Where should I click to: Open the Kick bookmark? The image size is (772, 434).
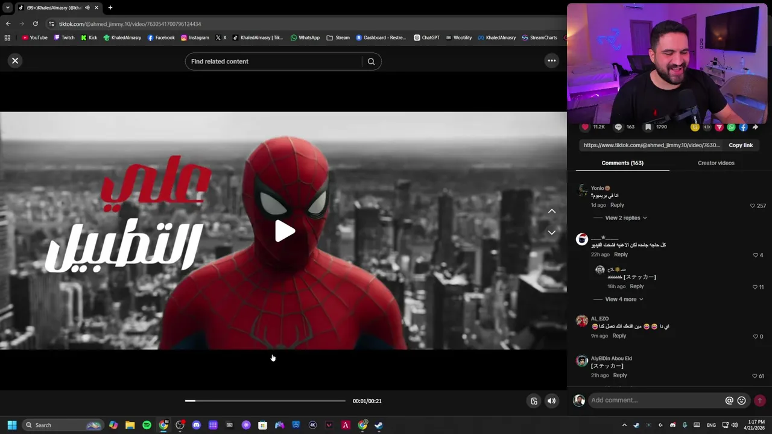[89, 37]
